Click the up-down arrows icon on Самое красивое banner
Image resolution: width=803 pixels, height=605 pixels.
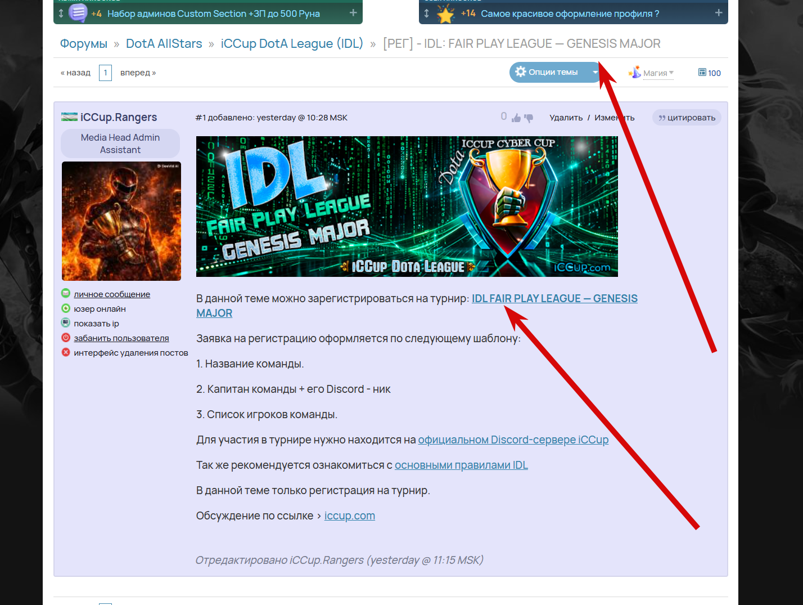click(426, 13)
